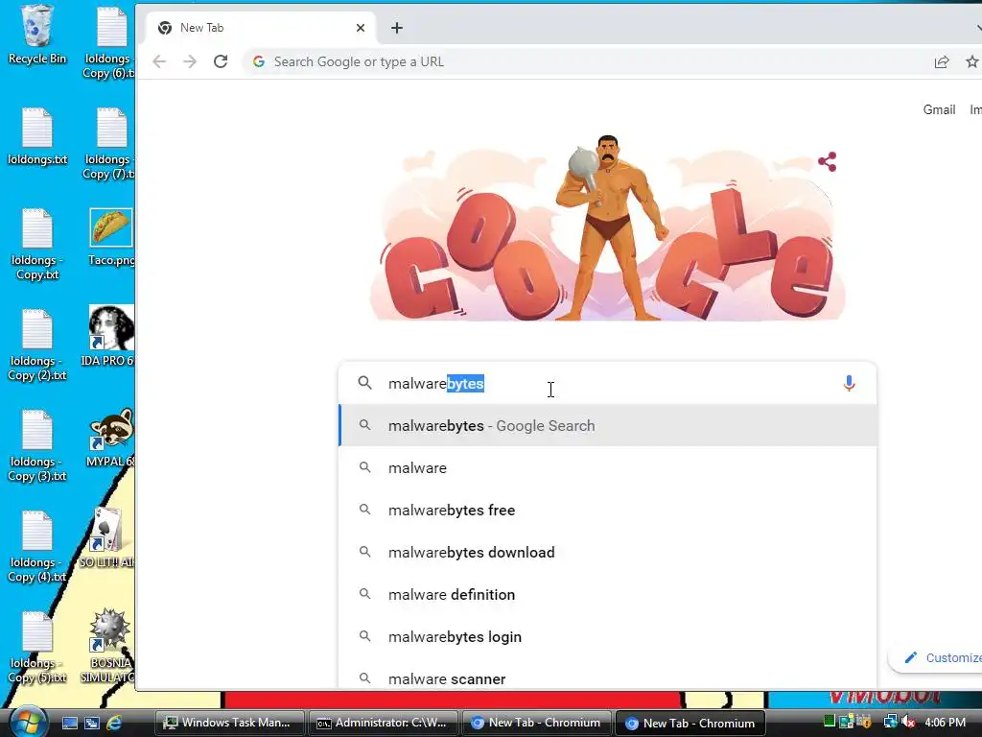The height and width of the screenshot is (737, 982).
Task: Click the network tray icon
Action: [890, 722]
